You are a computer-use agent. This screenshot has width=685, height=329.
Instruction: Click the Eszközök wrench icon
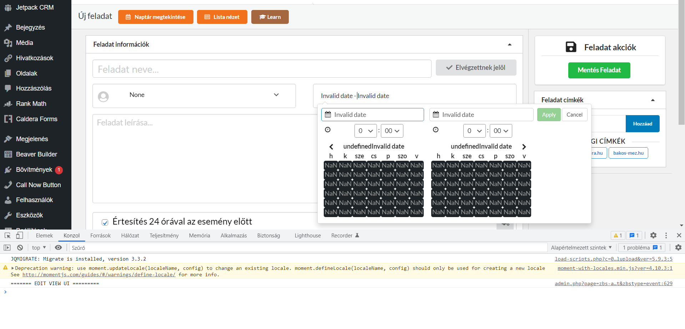tap(8, 215)
